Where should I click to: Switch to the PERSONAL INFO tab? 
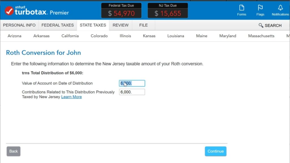pos(19,25)
